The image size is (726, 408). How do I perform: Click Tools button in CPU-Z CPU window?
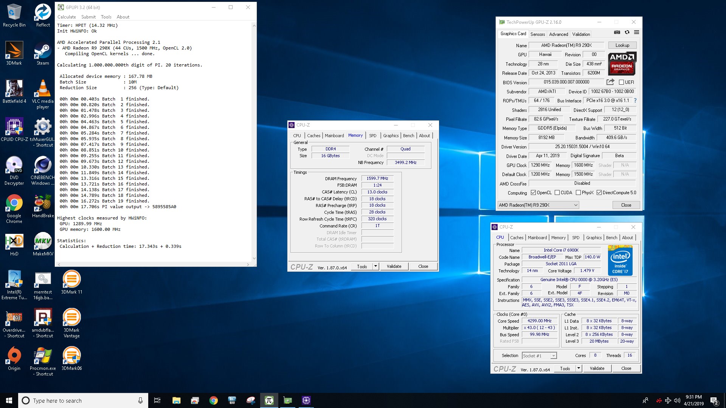tap(565, 368)
